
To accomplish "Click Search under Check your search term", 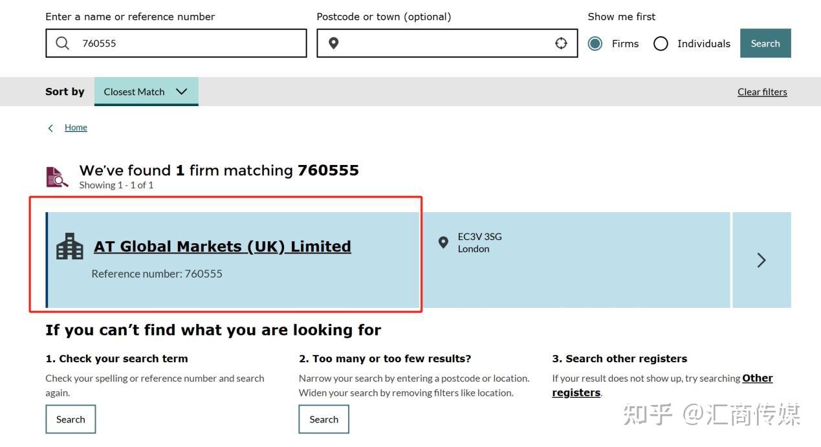I will (x=71, y=419).
